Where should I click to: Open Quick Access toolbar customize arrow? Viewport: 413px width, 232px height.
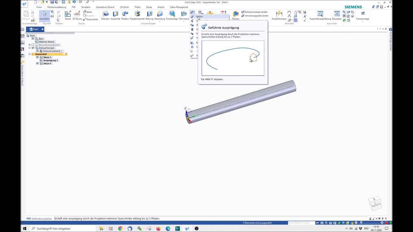tap(93, 2)
